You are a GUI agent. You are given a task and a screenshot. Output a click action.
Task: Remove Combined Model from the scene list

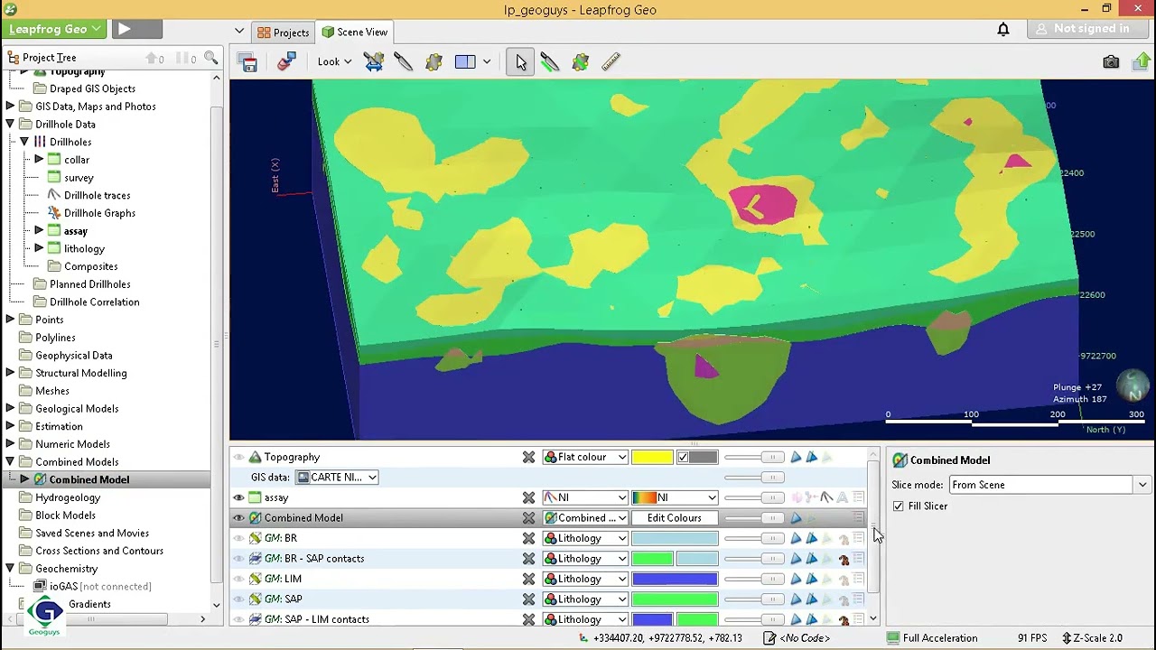(x=528, y=518)
